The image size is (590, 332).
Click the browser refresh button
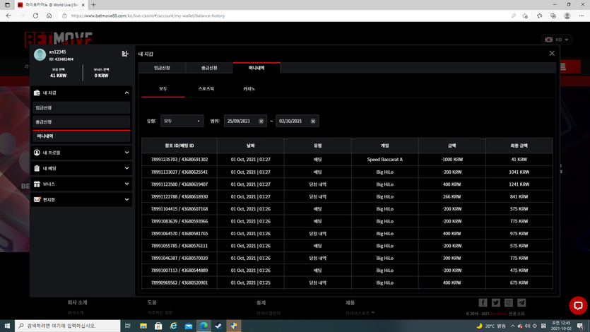[35, 16]
